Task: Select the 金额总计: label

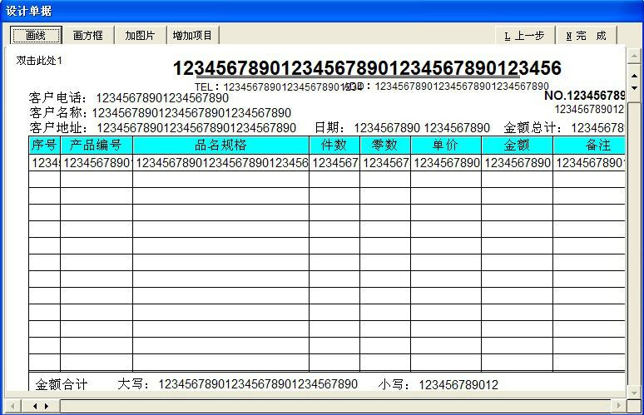Action: [x=533, y=128]
